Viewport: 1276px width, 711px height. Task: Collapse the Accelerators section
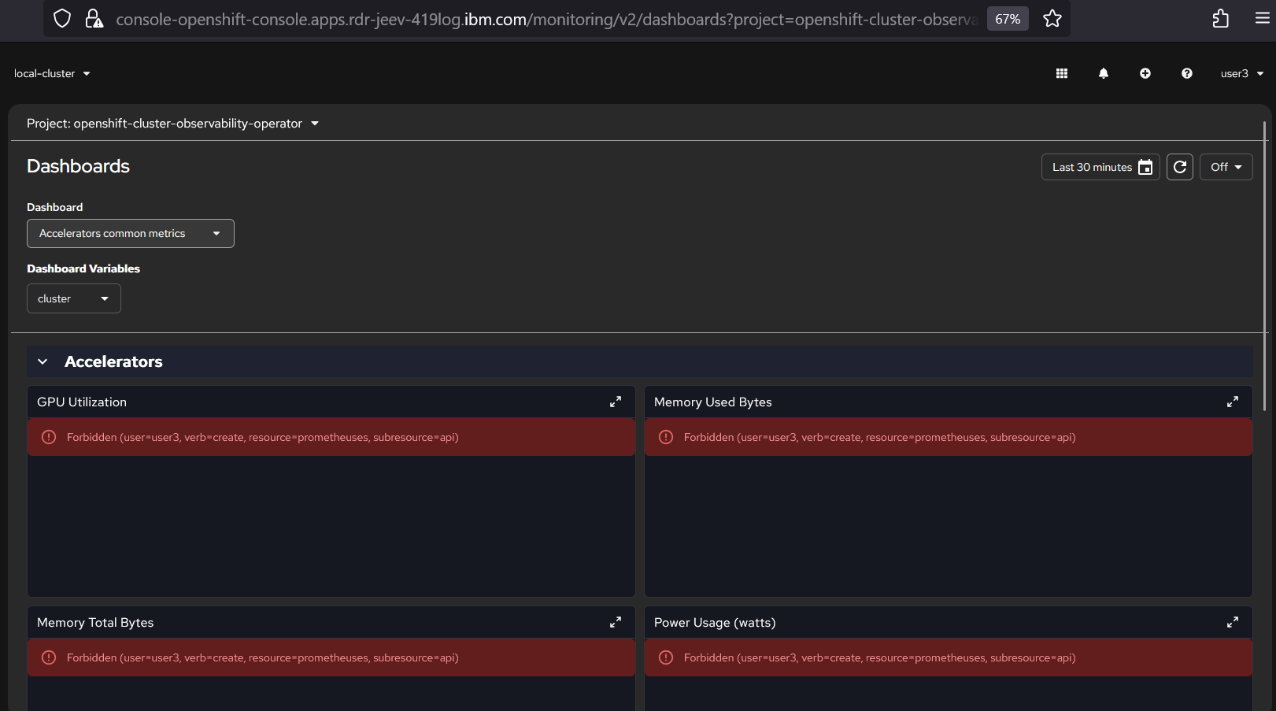tap(43, 361)
